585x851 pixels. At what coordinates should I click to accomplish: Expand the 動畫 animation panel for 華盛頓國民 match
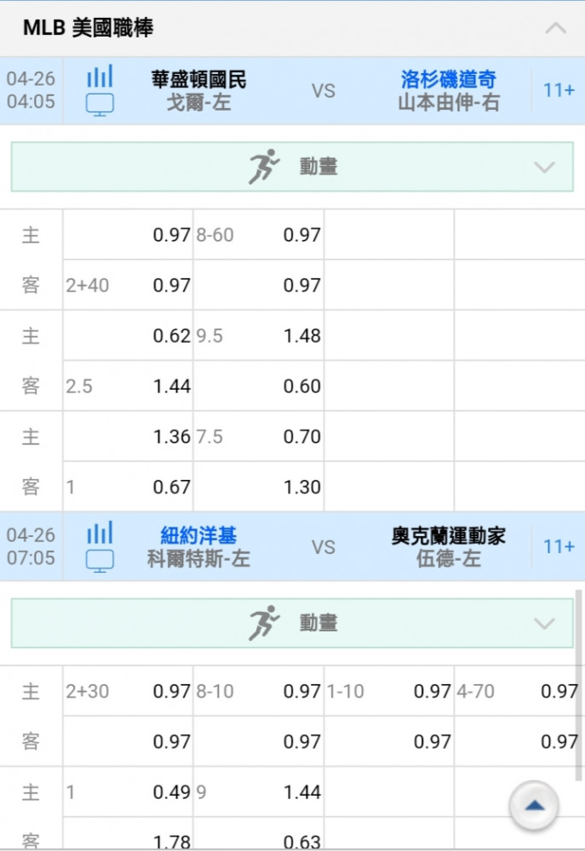point(292,167)
